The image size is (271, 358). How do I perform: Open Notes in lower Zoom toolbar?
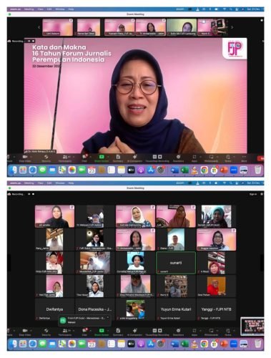click(x=228, y=332)
